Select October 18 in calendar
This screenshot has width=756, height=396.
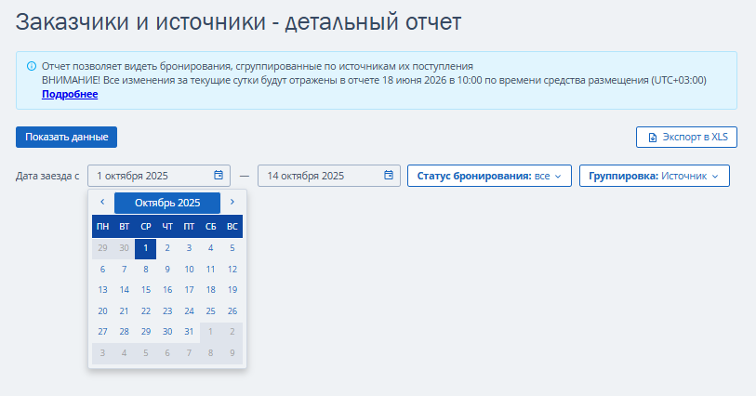(x=211, y=290)
